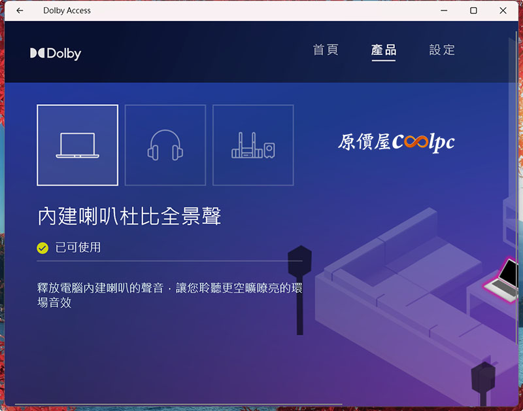The image size is (523, 411).
Task: Open the 設定 tab
Action: point(442,50)
